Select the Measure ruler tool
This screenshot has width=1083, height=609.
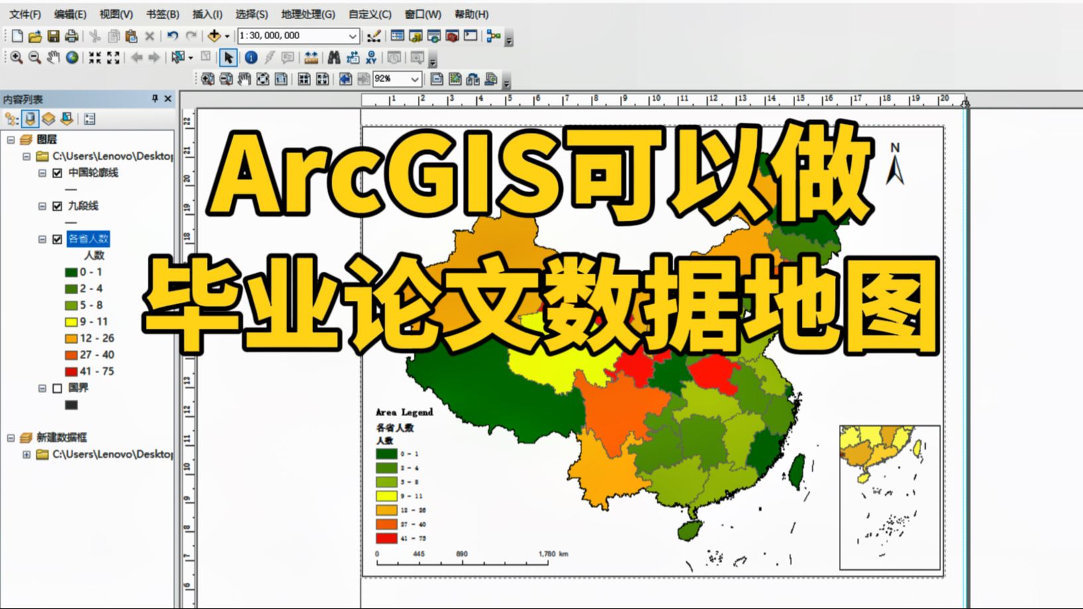[x=311, y=58]
